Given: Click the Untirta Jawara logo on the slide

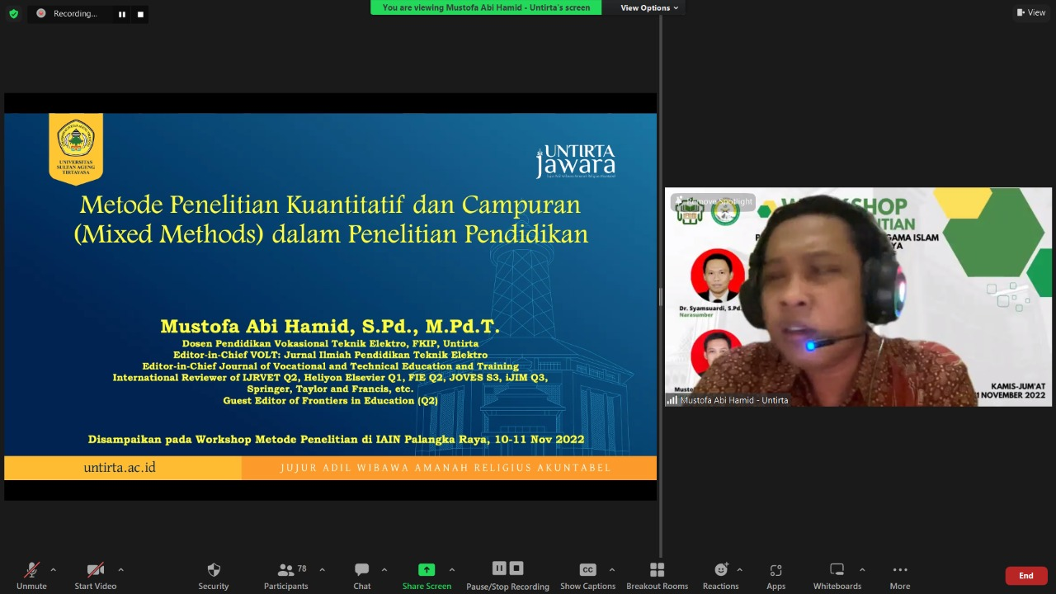Looking at the screenshot, I should [x=576, y=161].
